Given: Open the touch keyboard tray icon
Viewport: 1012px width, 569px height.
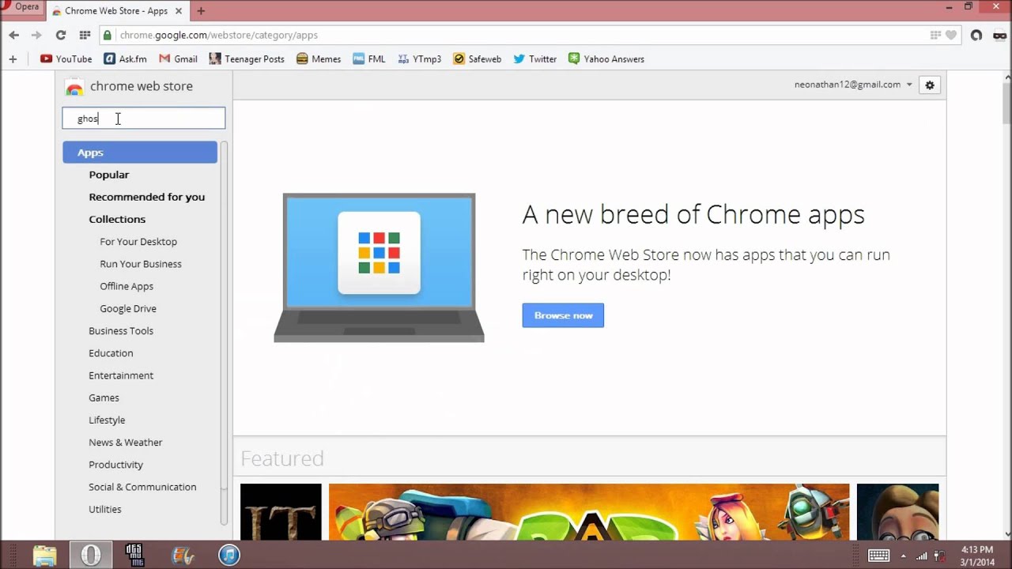Looking at the screenshot, I should pos(879,555).
